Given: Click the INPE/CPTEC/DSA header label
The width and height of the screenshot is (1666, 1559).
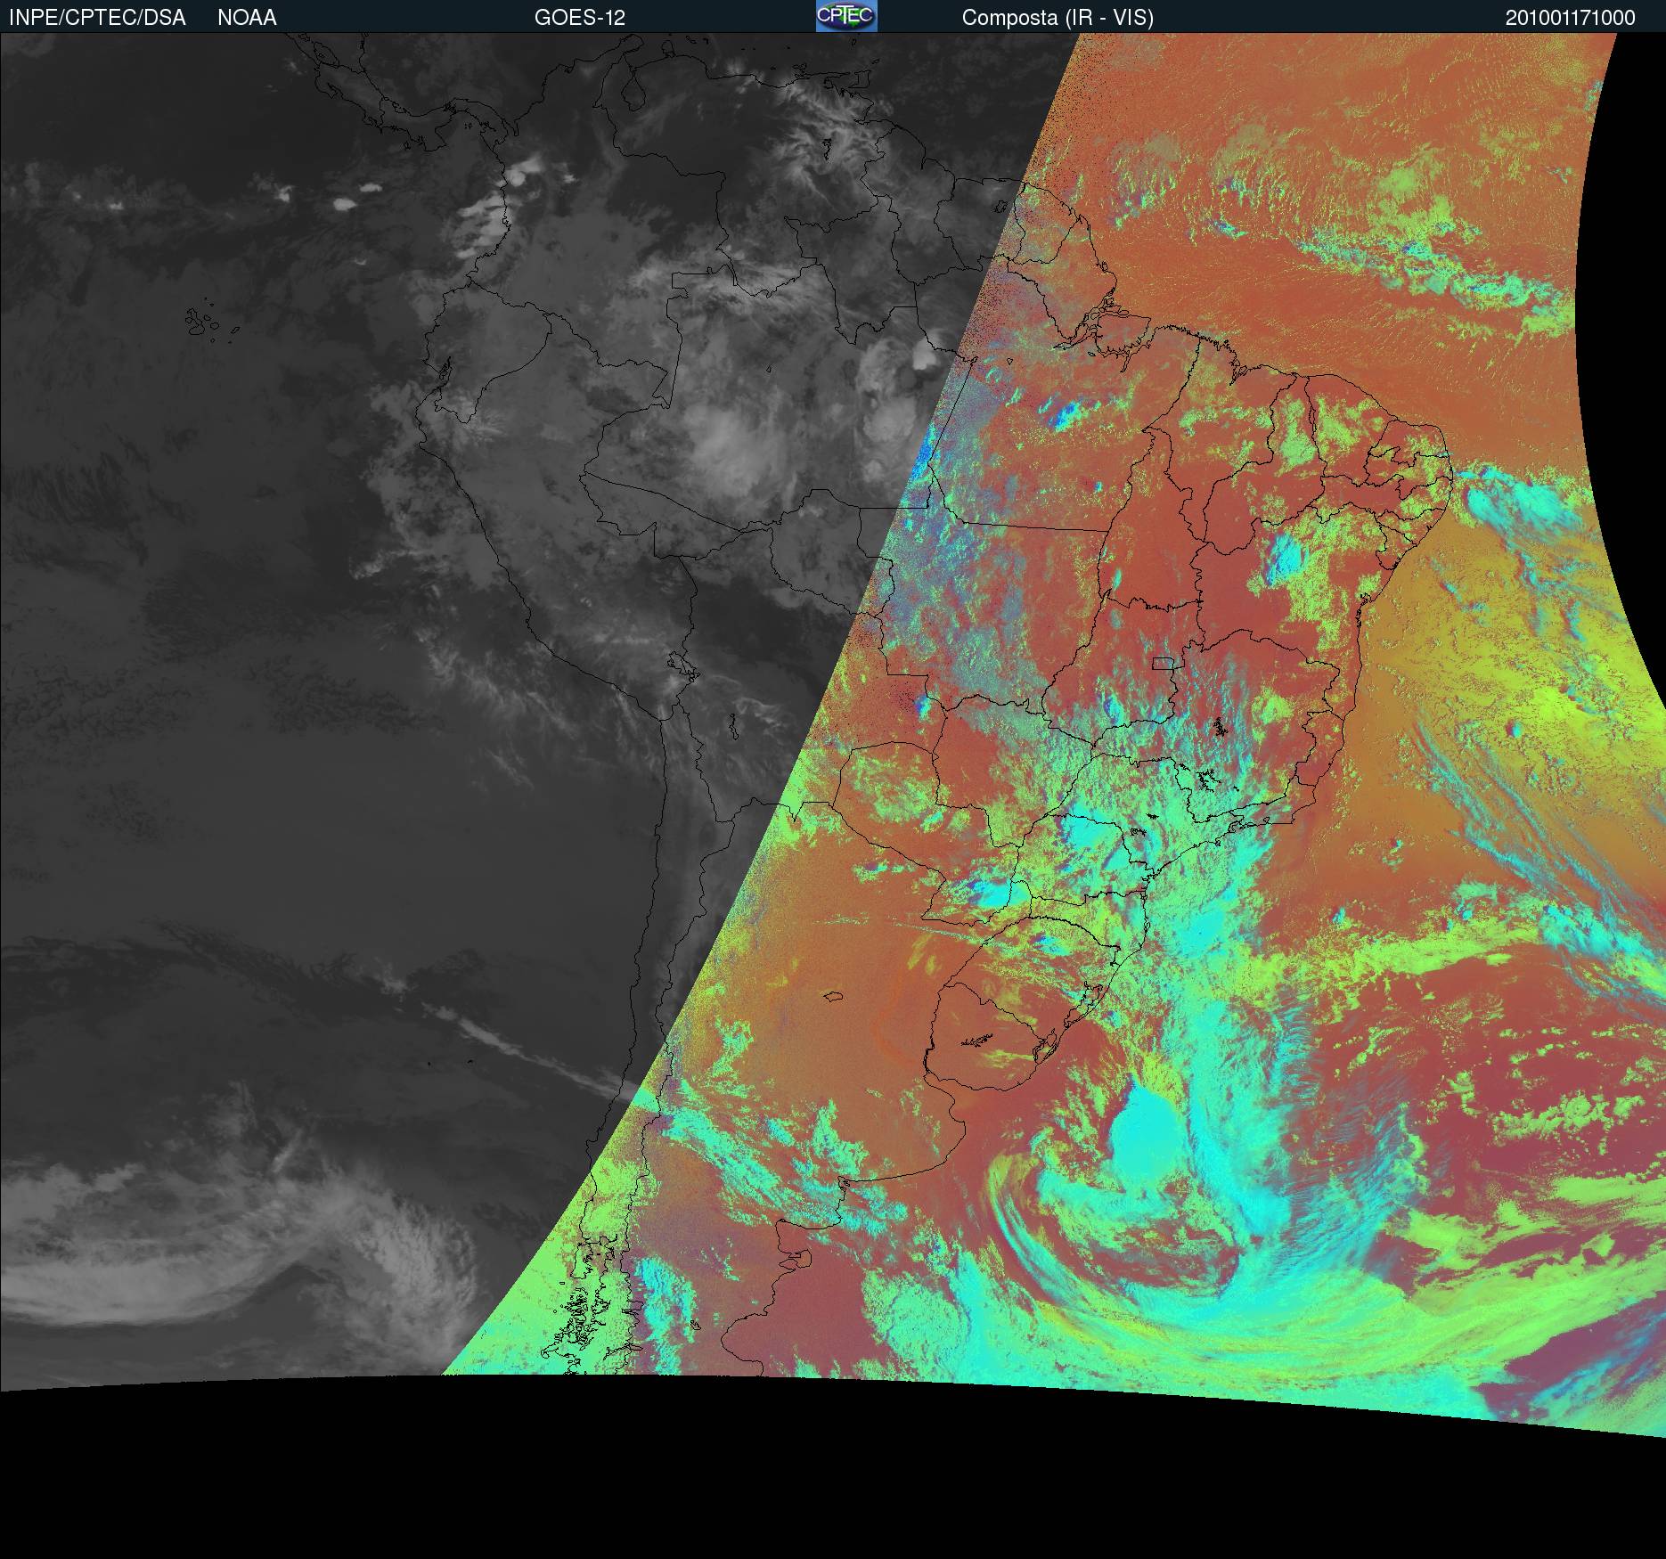Looking at the screenshot, I should coord(97,18).
